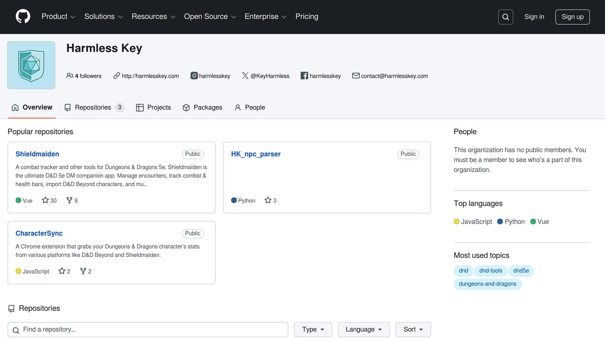Click the Harmless Key shield avatar
Viewport: 605px width, 340px height.
pyautogui.click(x=31, y=65)
